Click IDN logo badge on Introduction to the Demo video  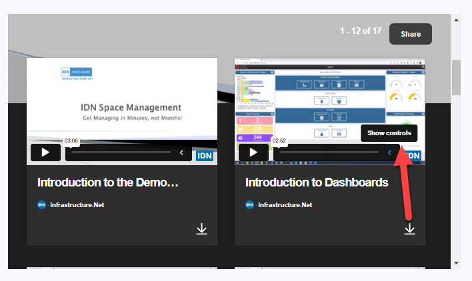(205, 156)
